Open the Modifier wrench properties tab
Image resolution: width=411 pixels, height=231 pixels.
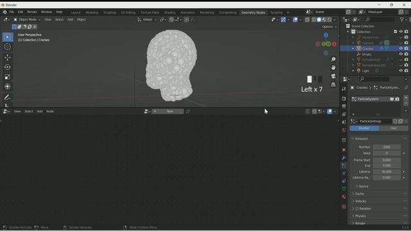click(x=344, y=158)
